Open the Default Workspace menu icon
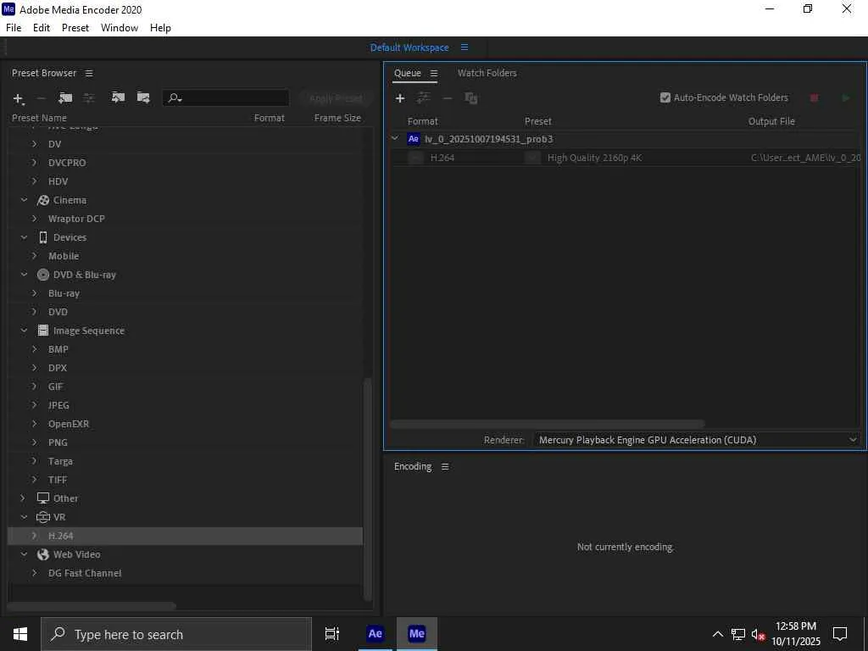 click(x=465, y=47)
